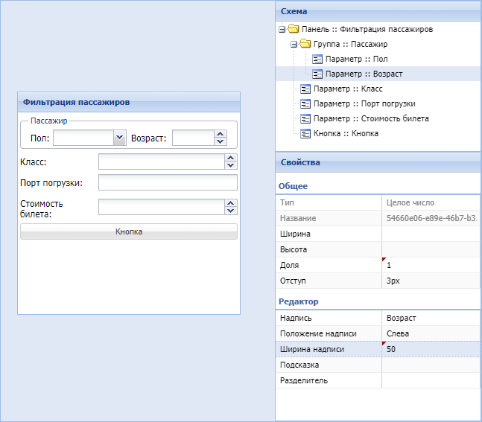Screen dimensions: 482x422
Task: Click the parameter icon next to Пол
Action: tap(317, 59)
